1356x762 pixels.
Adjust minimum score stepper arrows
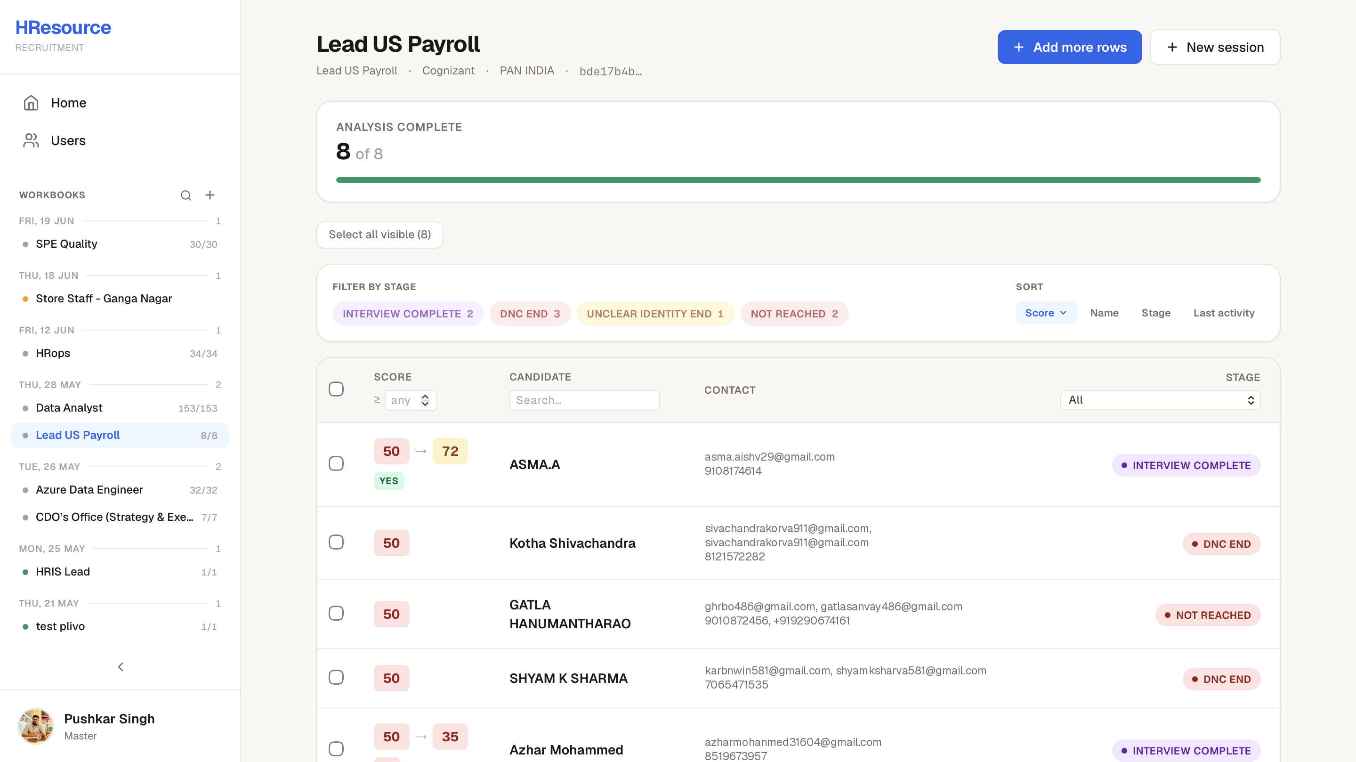click(x=425, y=400)
